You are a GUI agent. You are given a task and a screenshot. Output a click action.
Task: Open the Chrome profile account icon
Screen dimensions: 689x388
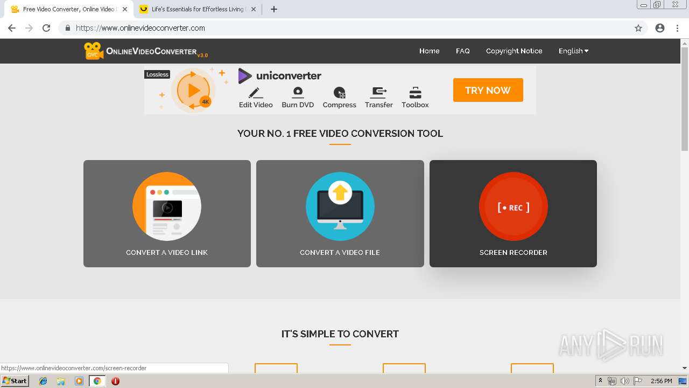tap(660, 28)
